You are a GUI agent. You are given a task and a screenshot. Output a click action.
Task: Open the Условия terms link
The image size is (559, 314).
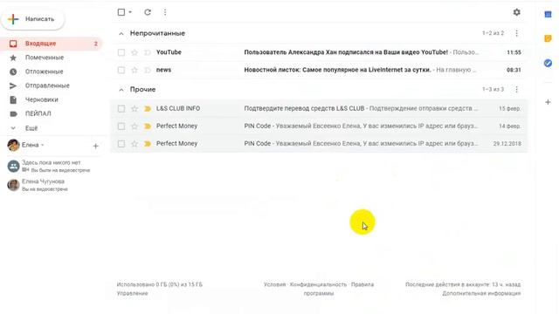pos(275,285)
